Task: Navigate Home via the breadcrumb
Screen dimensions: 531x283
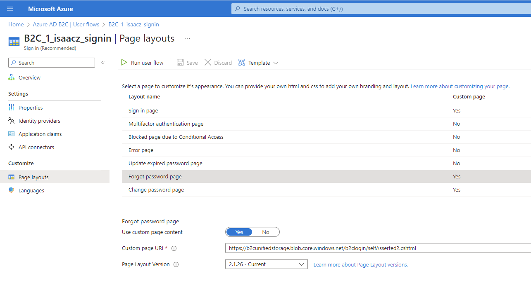Action: [16, 24]
